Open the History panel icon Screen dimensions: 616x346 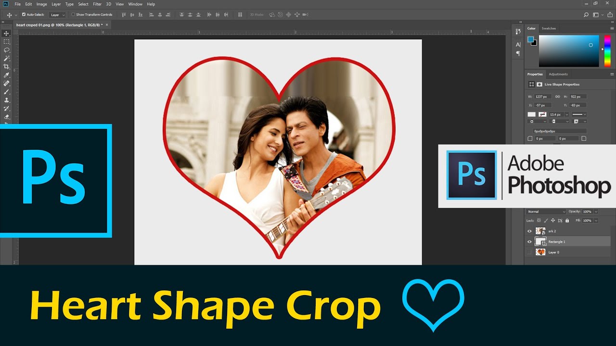(518, 32)
